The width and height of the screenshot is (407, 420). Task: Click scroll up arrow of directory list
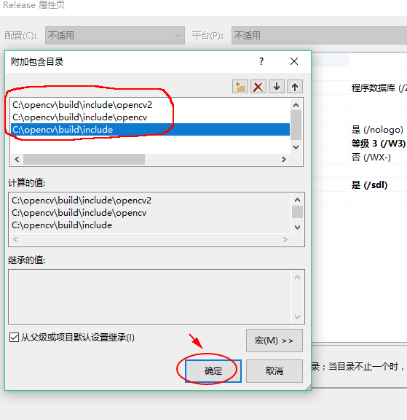click(x=296, y=105)
